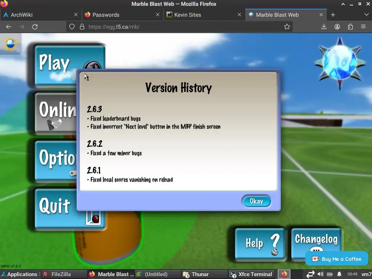The width and height of the screenshot is (372, 279).
Task: Click the Version History dialog scrollbar
Action: [277, 79]
